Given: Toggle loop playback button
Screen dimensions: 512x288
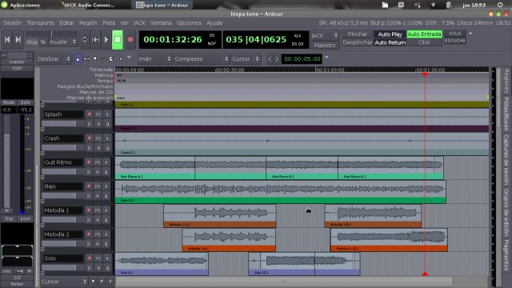Looking at the screenshot, I should (85, 39).
